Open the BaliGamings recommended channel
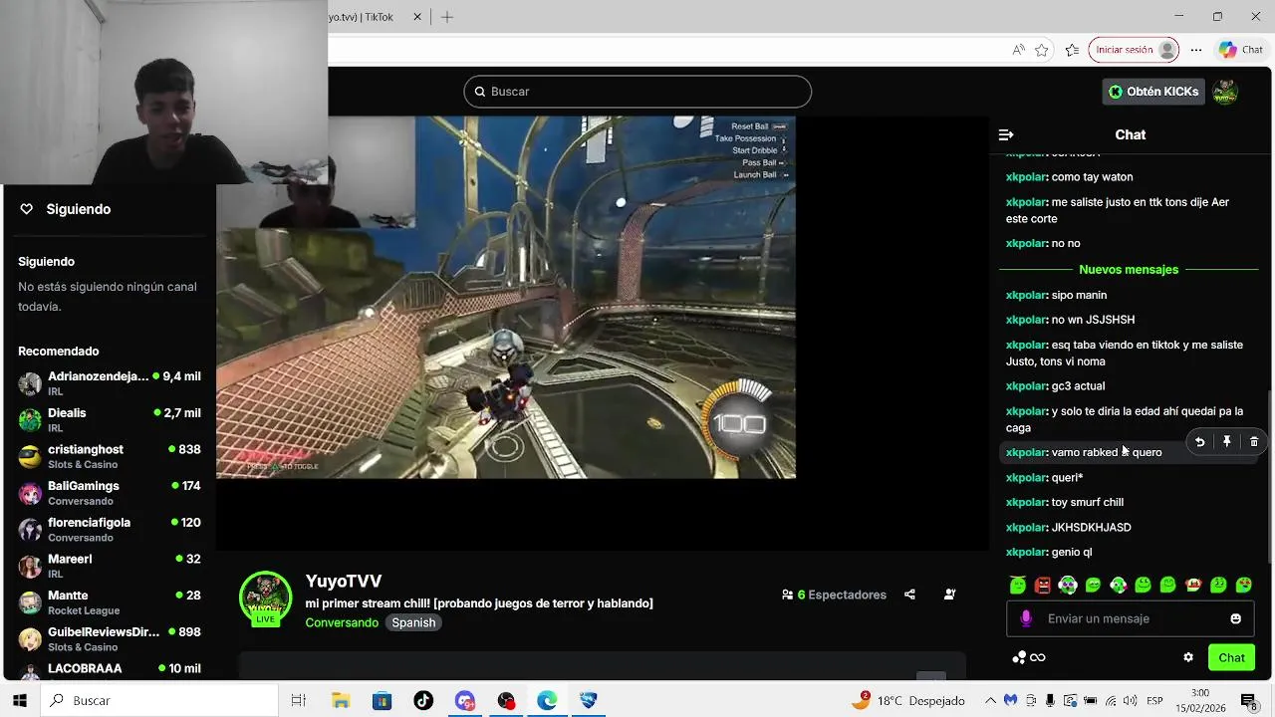This screenshot has height=717, width=1275. pyautogui.click(x=110, y=493)
